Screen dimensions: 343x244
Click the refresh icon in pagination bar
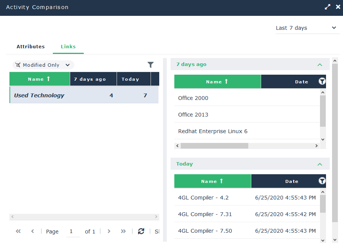tap(141, 231)
